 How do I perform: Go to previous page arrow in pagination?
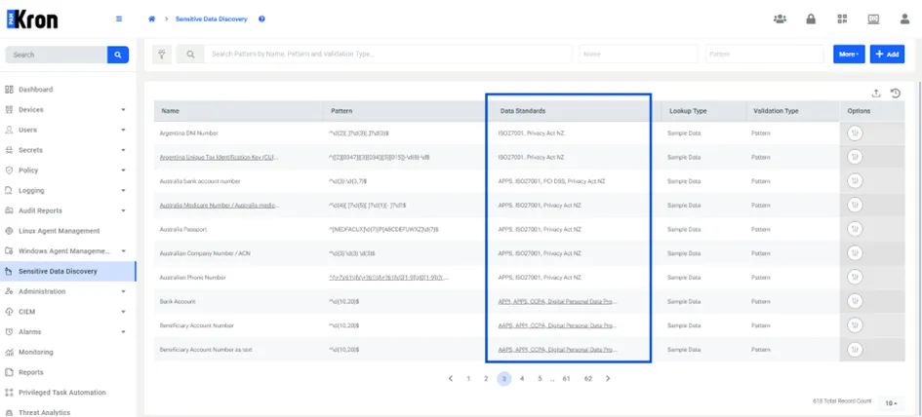(451, 379)
